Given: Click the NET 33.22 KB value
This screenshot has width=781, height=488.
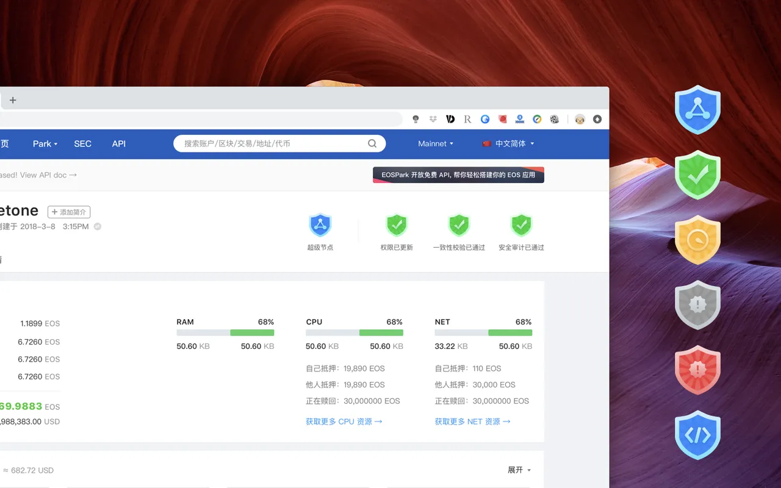Looking at the screenshot, I should point(452,346).
